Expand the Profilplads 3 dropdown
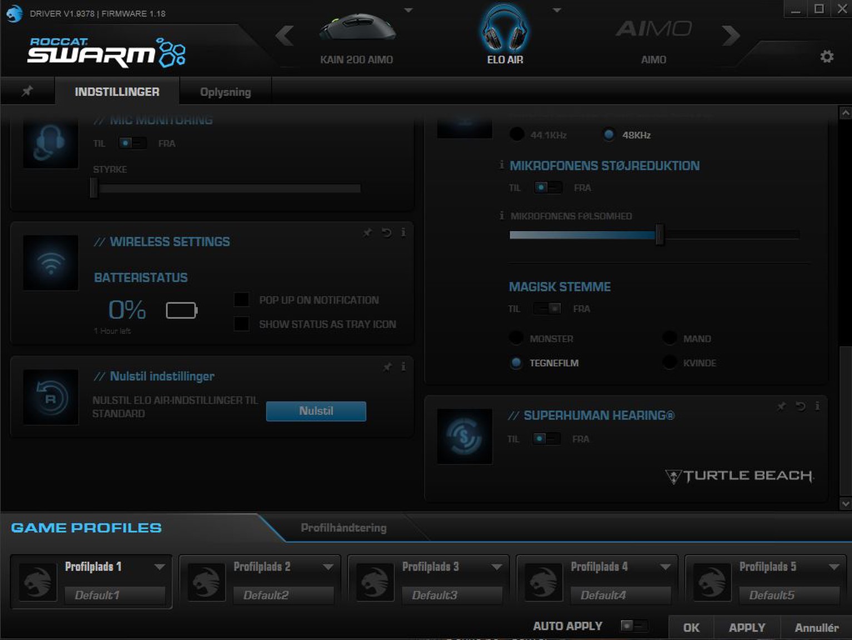The image size is (852, 640). [497, 567]
